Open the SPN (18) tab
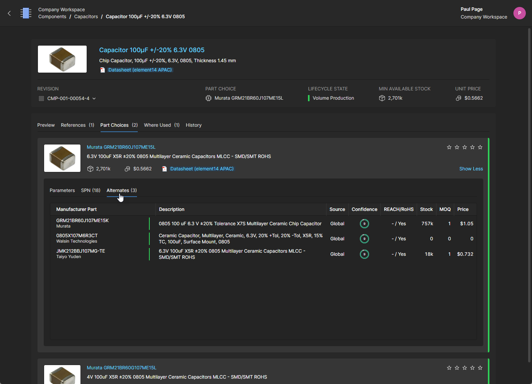The height and width of the screenshot is (384, 532). tap(91, 190)
